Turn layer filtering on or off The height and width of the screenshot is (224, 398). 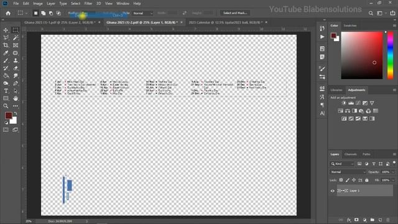(x=394, y=163)
